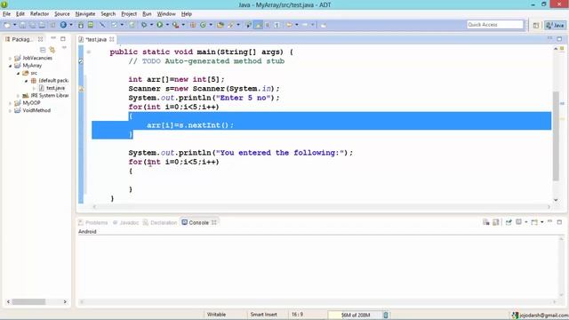Select the (default package) node
Image resolution: width=569 pixels, height=320 pixels.
coord(50,81)
